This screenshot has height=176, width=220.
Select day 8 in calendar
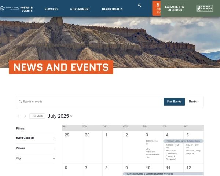pyautogui.click(x=106, y=168)
